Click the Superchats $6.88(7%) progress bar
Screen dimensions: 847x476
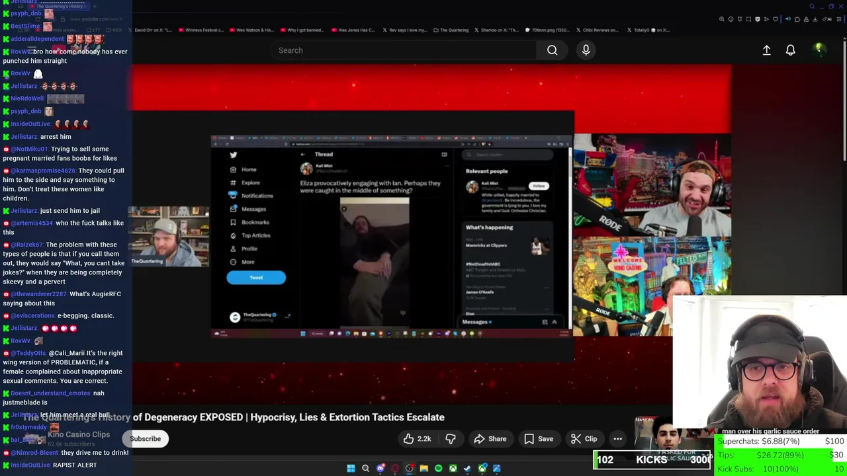click(x=780, y=441)
